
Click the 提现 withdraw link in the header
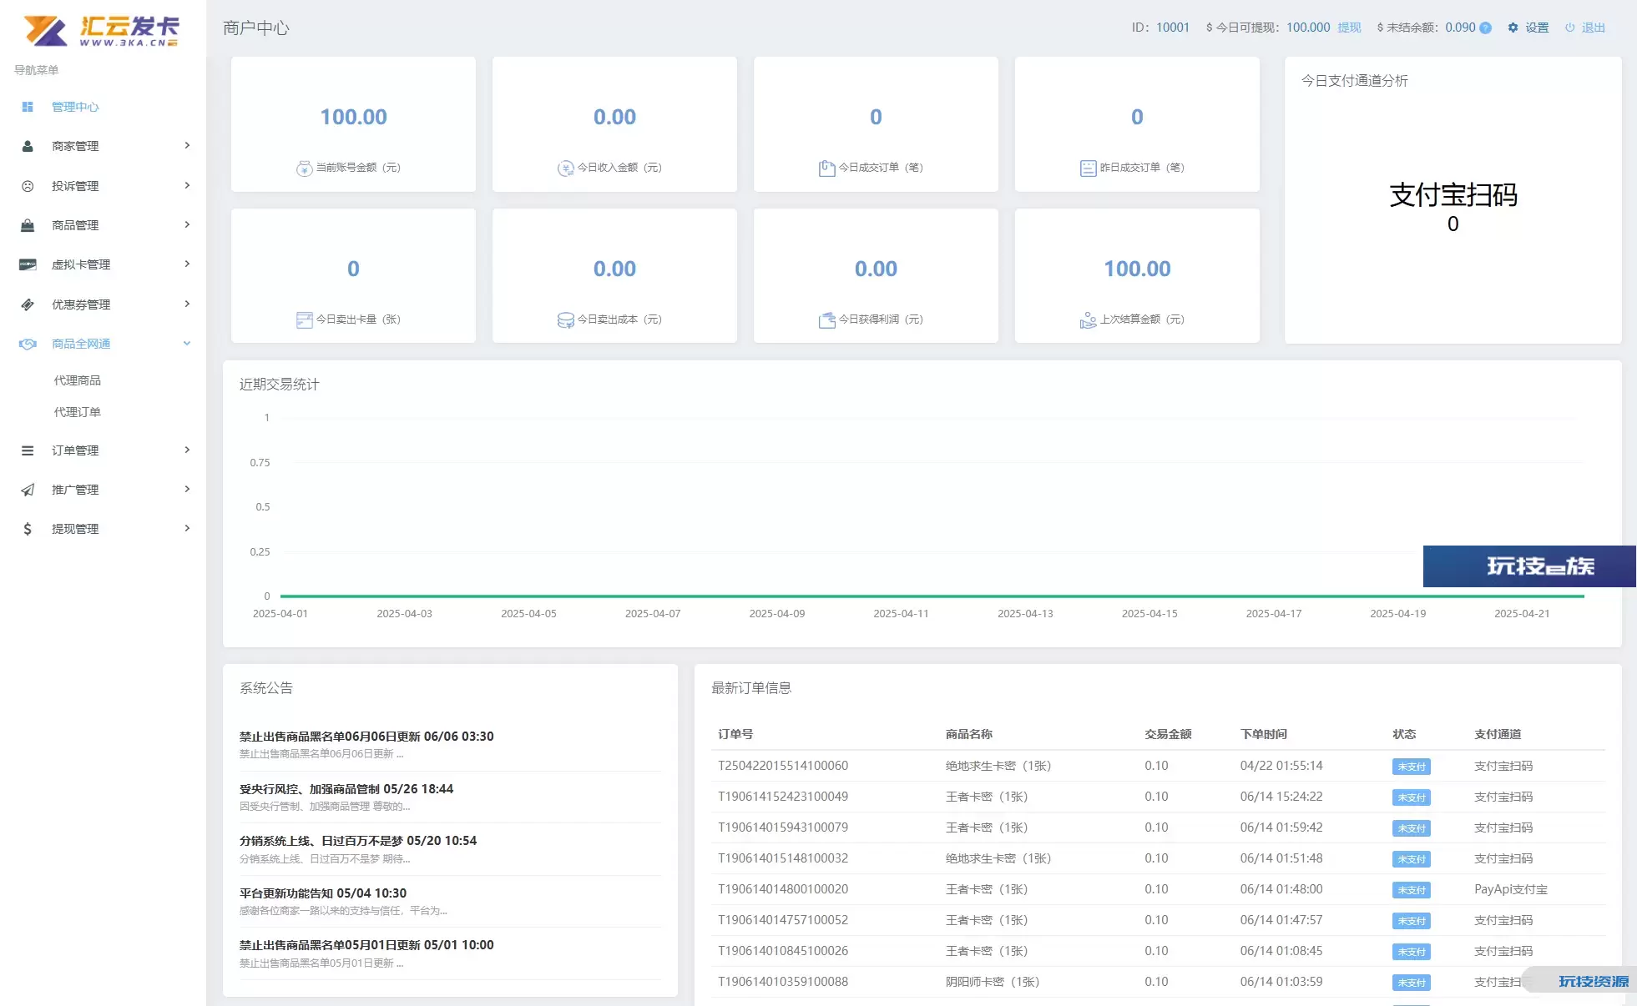[1349, 28]
